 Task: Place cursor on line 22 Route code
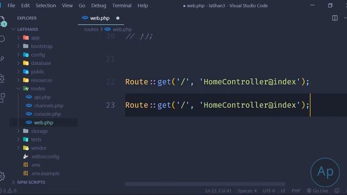(x=217, y=82)
